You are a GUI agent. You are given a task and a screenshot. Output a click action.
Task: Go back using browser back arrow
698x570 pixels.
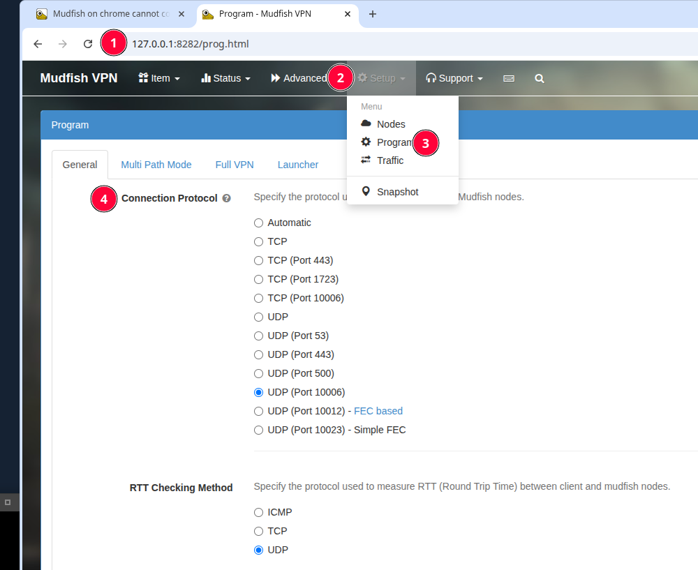tap(38, 44)
